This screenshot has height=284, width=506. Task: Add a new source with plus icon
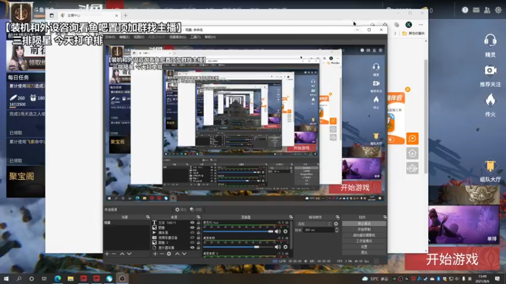pyautogui.click(x=155, y=254)
